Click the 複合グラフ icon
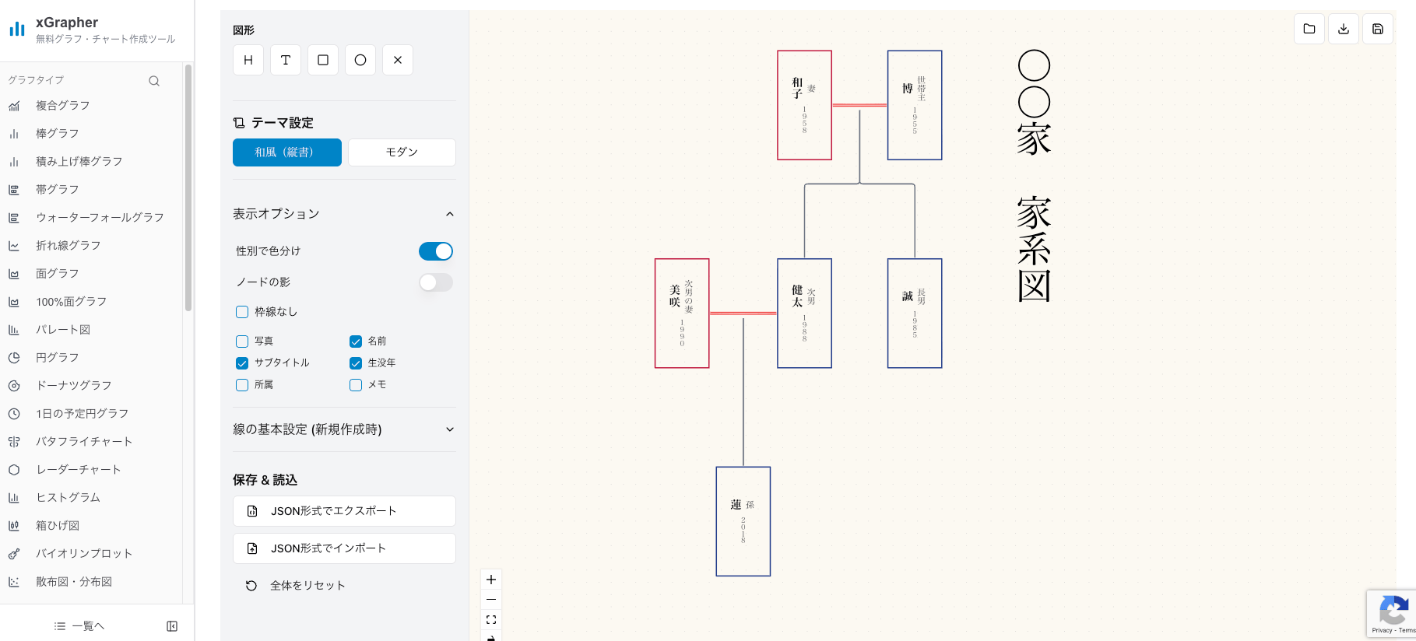The height and width of the screenshot is (641, 1416). click(14, 106)
